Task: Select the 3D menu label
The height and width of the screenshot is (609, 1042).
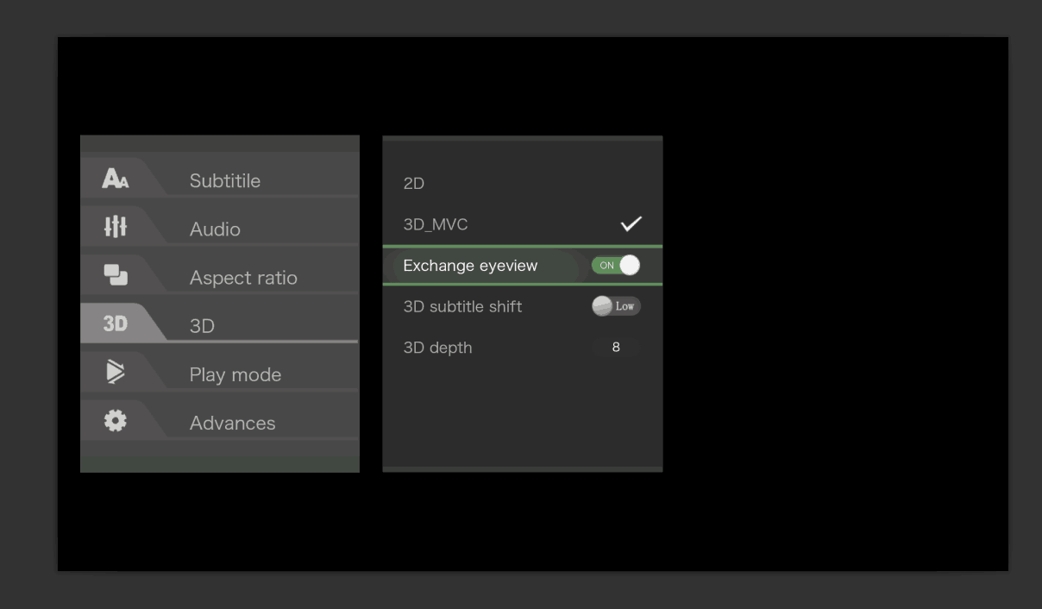Action: (202, 326)
